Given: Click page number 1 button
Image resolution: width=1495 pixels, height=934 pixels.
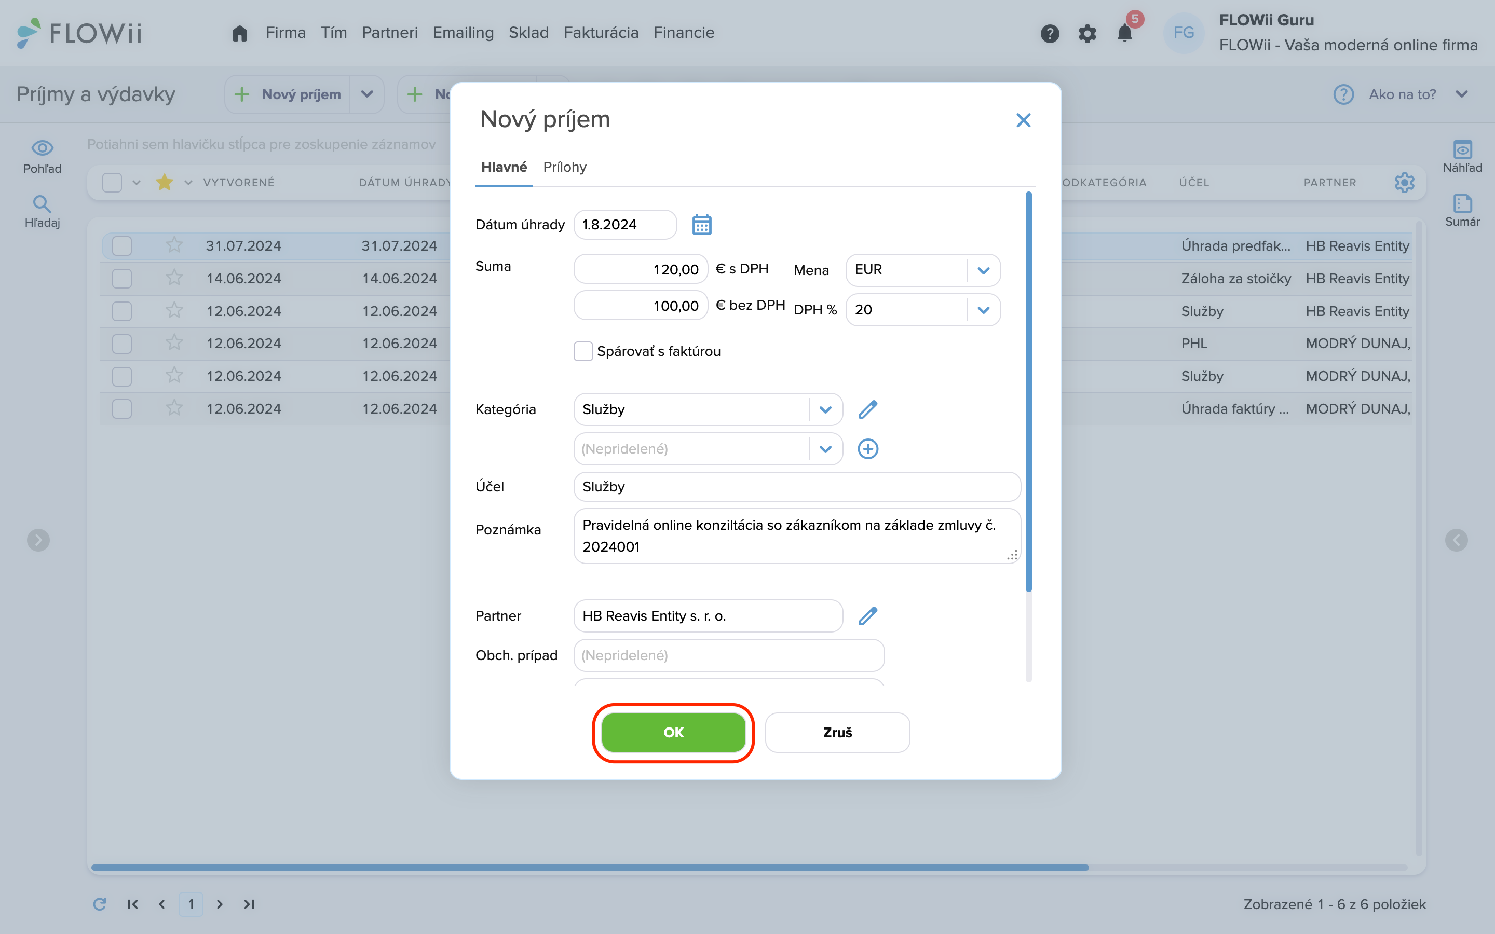Looking at the screenshot, I should click(x=191, y=904).
